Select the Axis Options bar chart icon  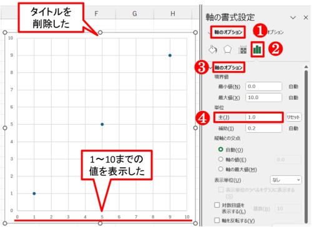coord(257,49)
